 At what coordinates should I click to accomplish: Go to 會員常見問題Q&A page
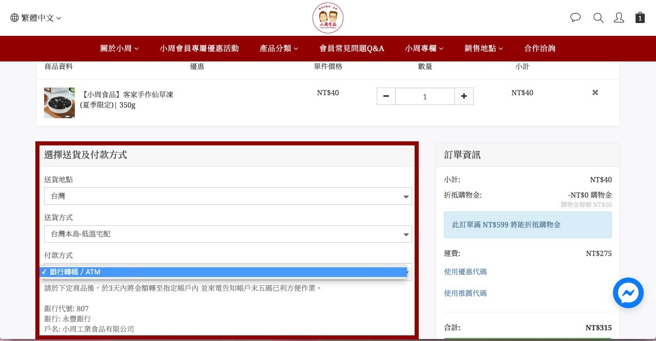[352, 49]
